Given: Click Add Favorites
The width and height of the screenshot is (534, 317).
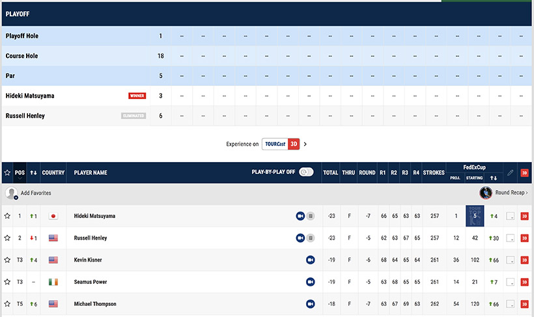Looking at the screenshot, I should tap(35, 193).
